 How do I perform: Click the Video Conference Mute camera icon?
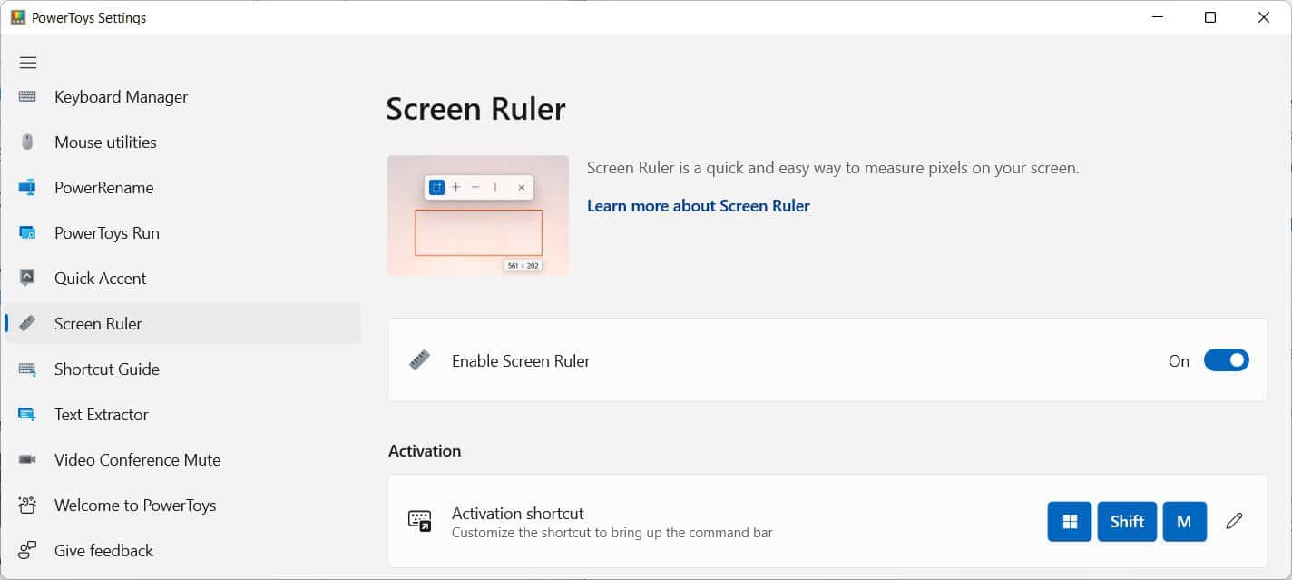(28, 460)
